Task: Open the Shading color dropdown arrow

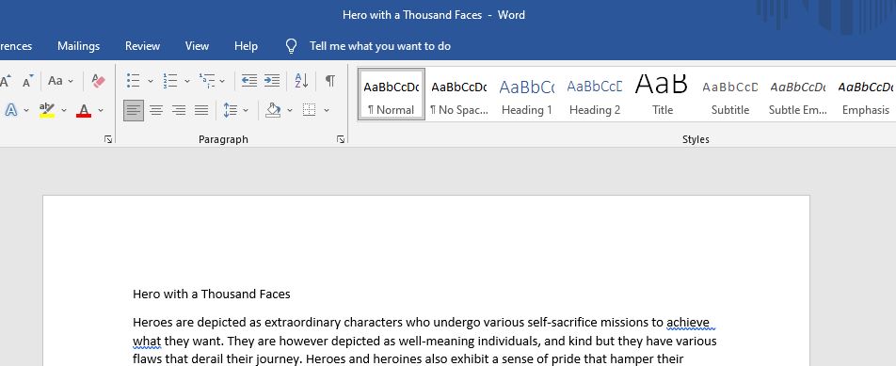Action: click(290, 110)
